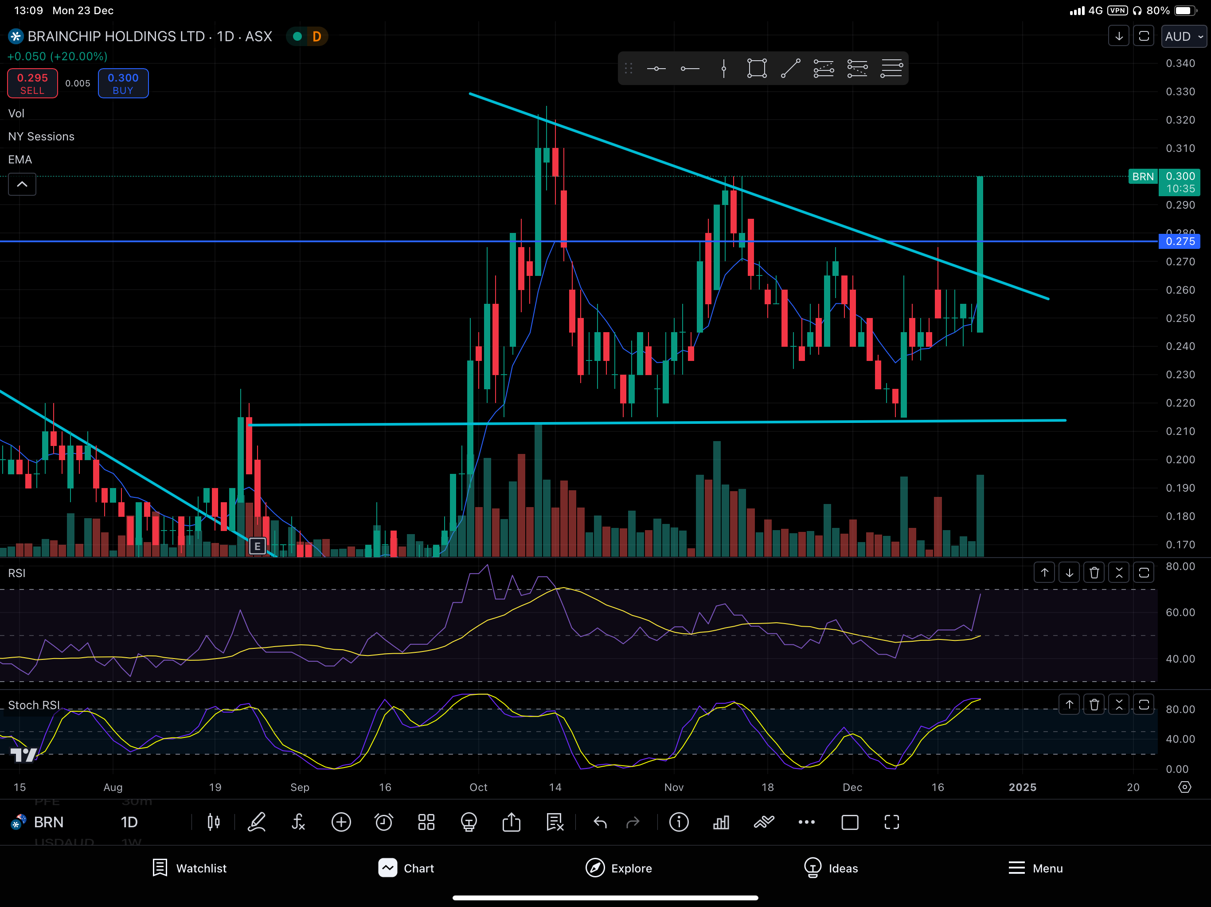The image size is (1211, 907).
Task: Delete the RSI pane with trash icon
Action: click(1094, 573)
